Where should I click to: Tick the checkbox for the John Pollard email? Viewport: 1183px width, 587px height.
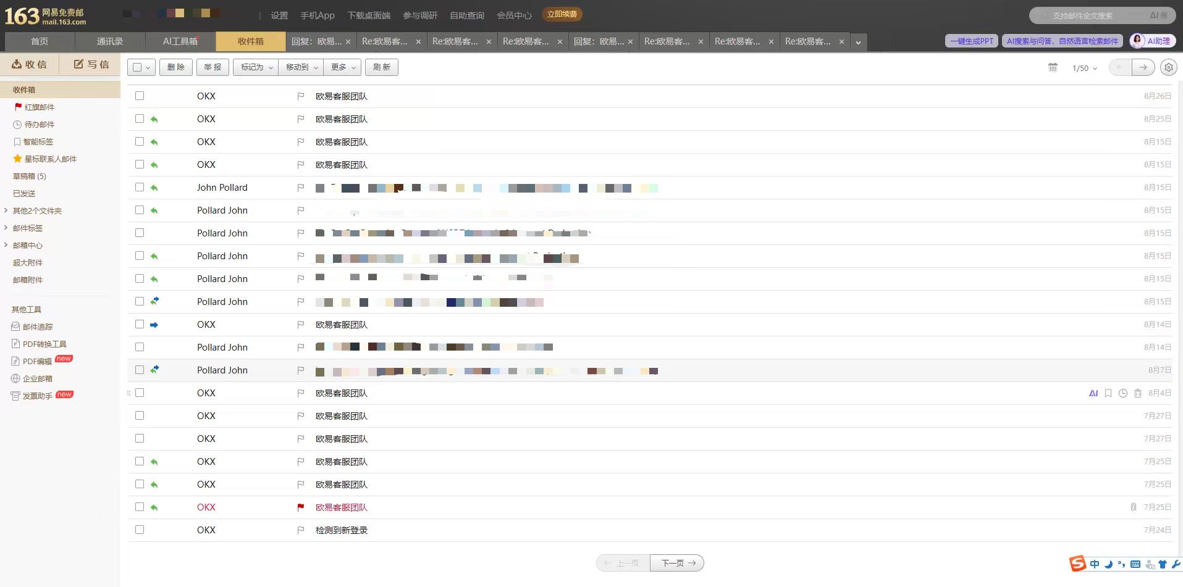point(140,187)
